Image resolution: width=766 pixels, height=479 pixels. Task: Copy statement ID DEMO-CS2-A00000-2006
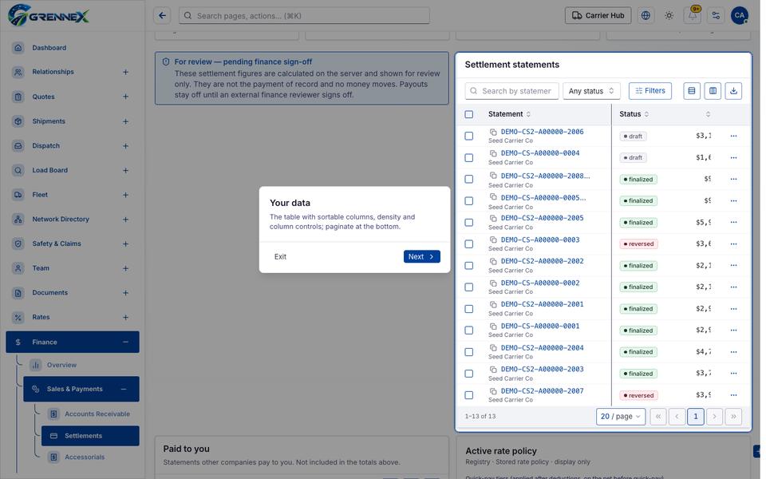click(493, 132)
